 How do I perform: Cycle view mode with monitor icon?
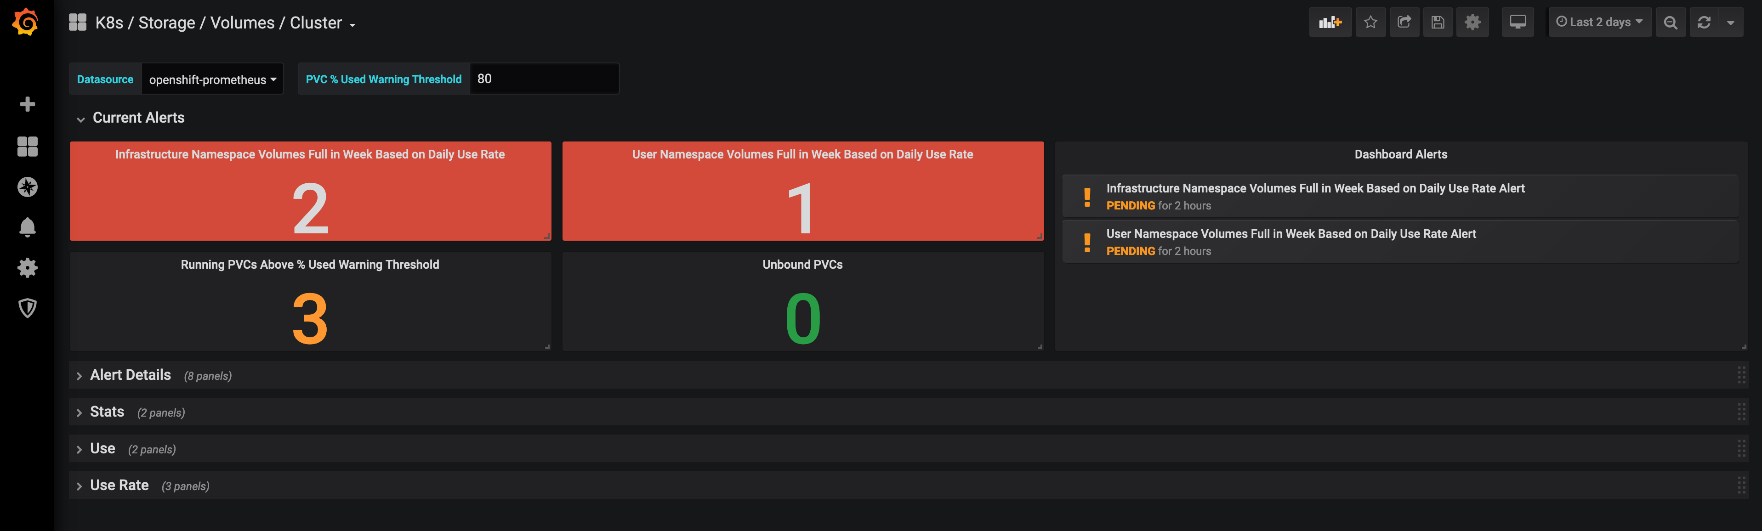1517,23
